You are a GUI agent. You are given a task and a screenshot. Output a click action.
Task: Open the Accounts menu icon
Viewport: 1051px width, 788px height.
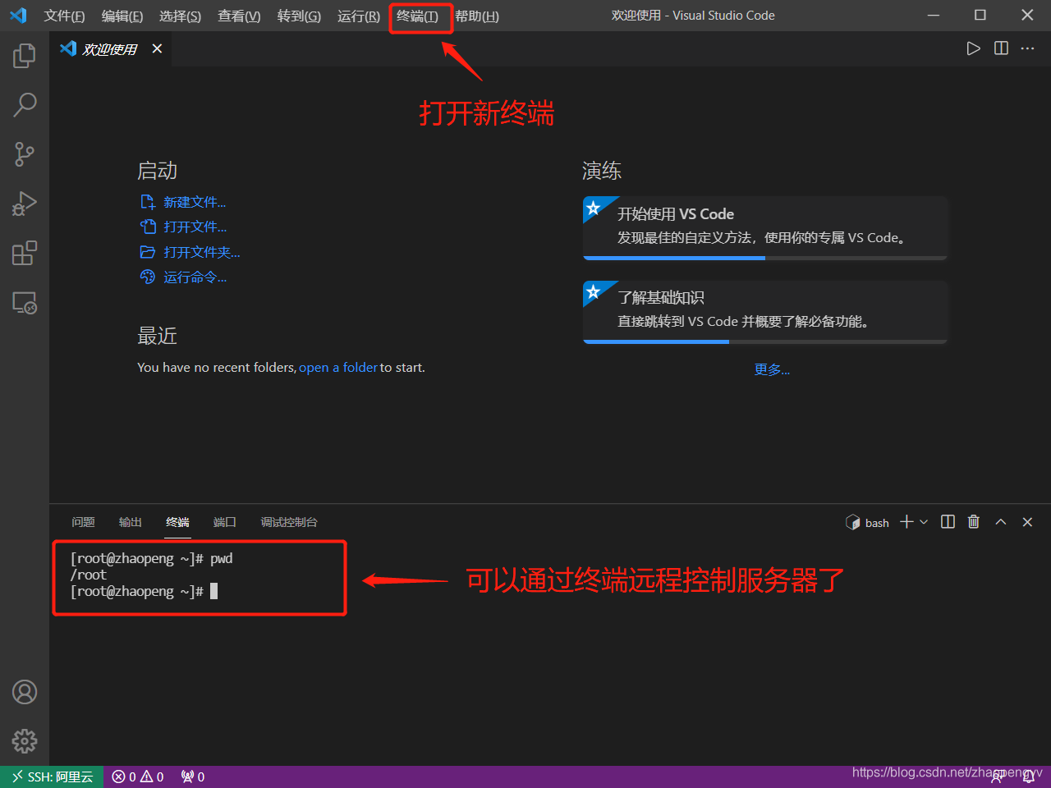click(25, 692)
